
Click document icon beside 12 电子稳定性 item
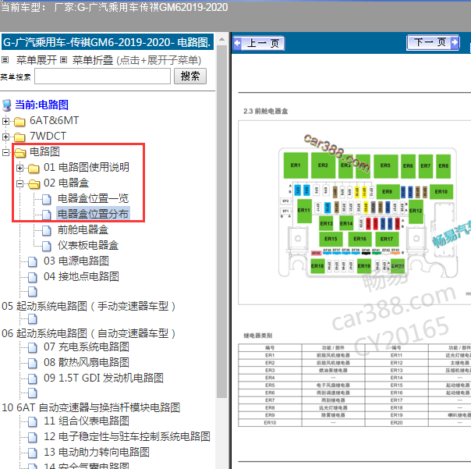tap(33, 437)
